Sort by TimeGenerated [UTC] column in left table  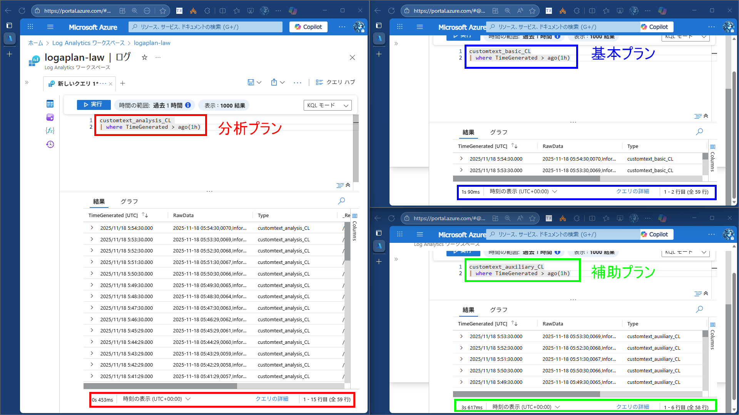click(113, 215)
